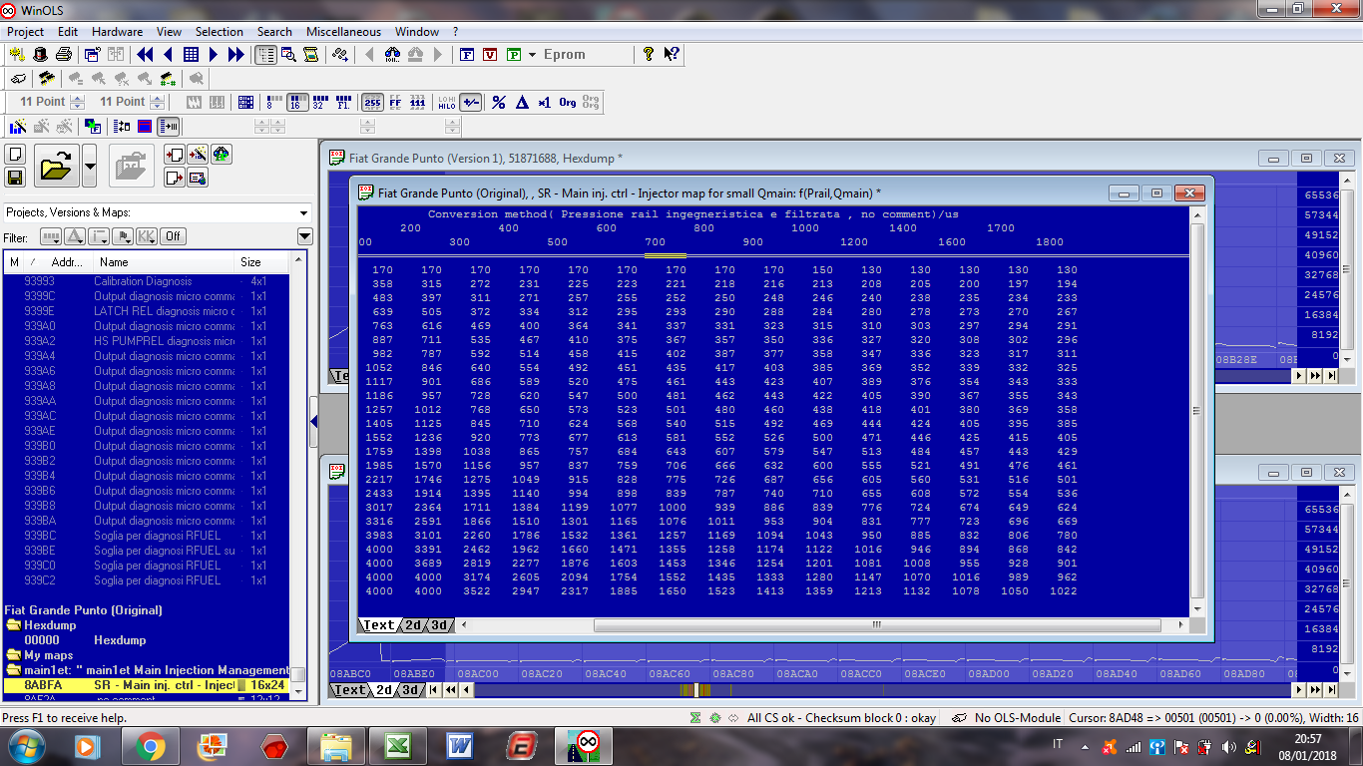Toggle the percent display icon

[499, 102]
